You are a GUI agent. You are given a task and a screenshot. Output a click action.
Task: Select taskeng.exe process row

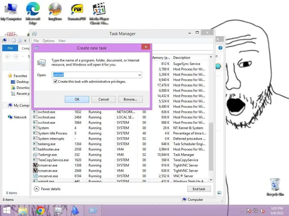click(120, 144)
